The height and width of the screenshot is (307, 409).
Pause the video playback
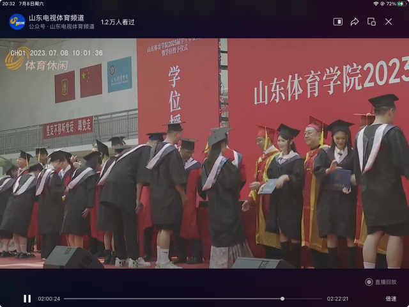point(27,299)
